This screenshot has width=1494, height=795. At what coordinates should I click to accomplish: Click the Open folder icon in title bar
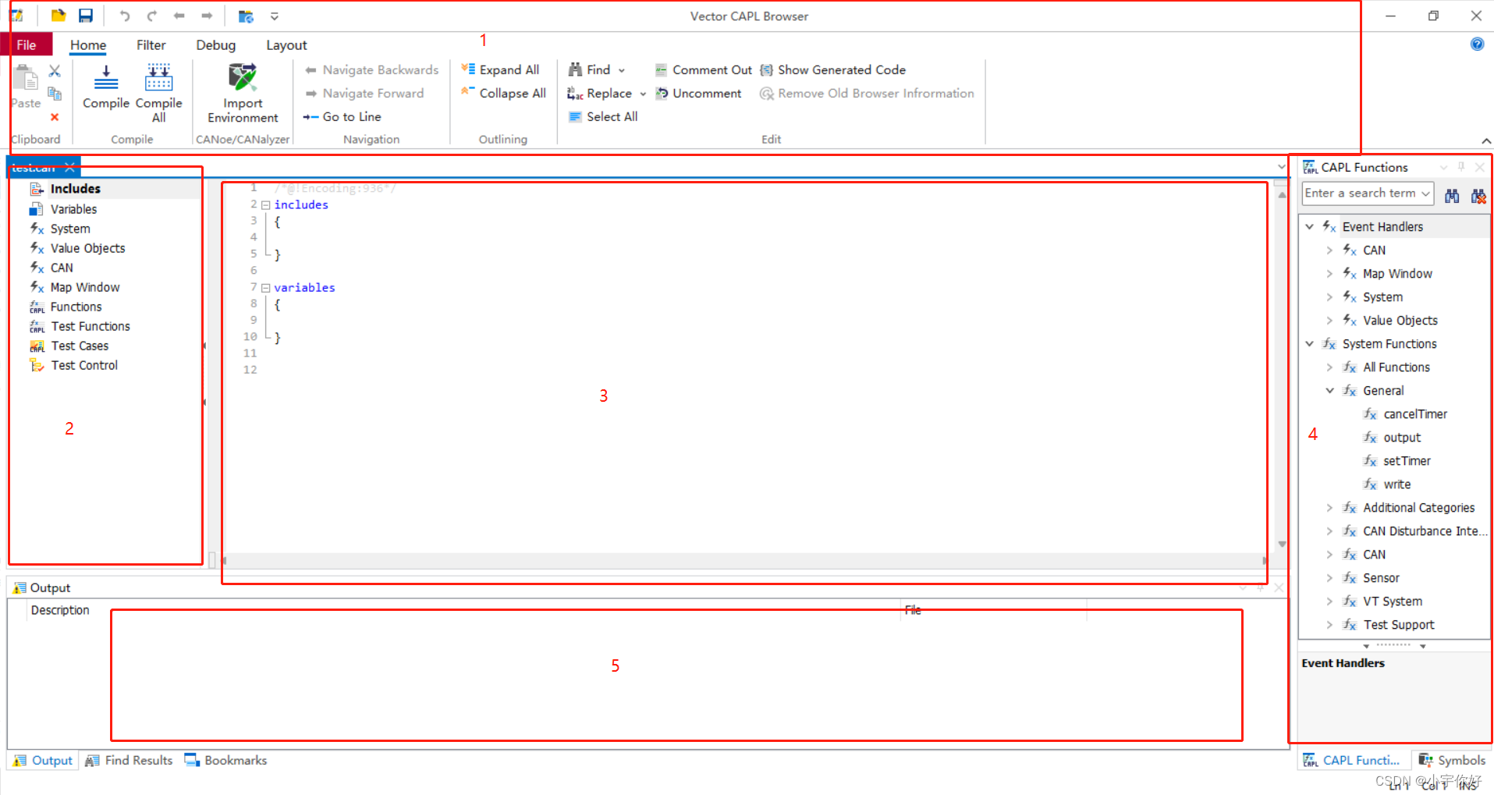[x=59, y=16]
